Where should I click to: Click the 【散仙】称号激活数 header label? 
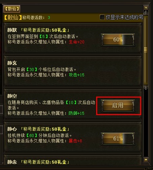coord(25,18)
